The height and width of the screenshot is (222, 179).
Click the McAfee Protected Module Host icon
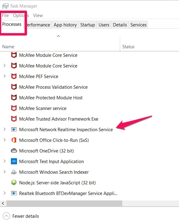14,97
